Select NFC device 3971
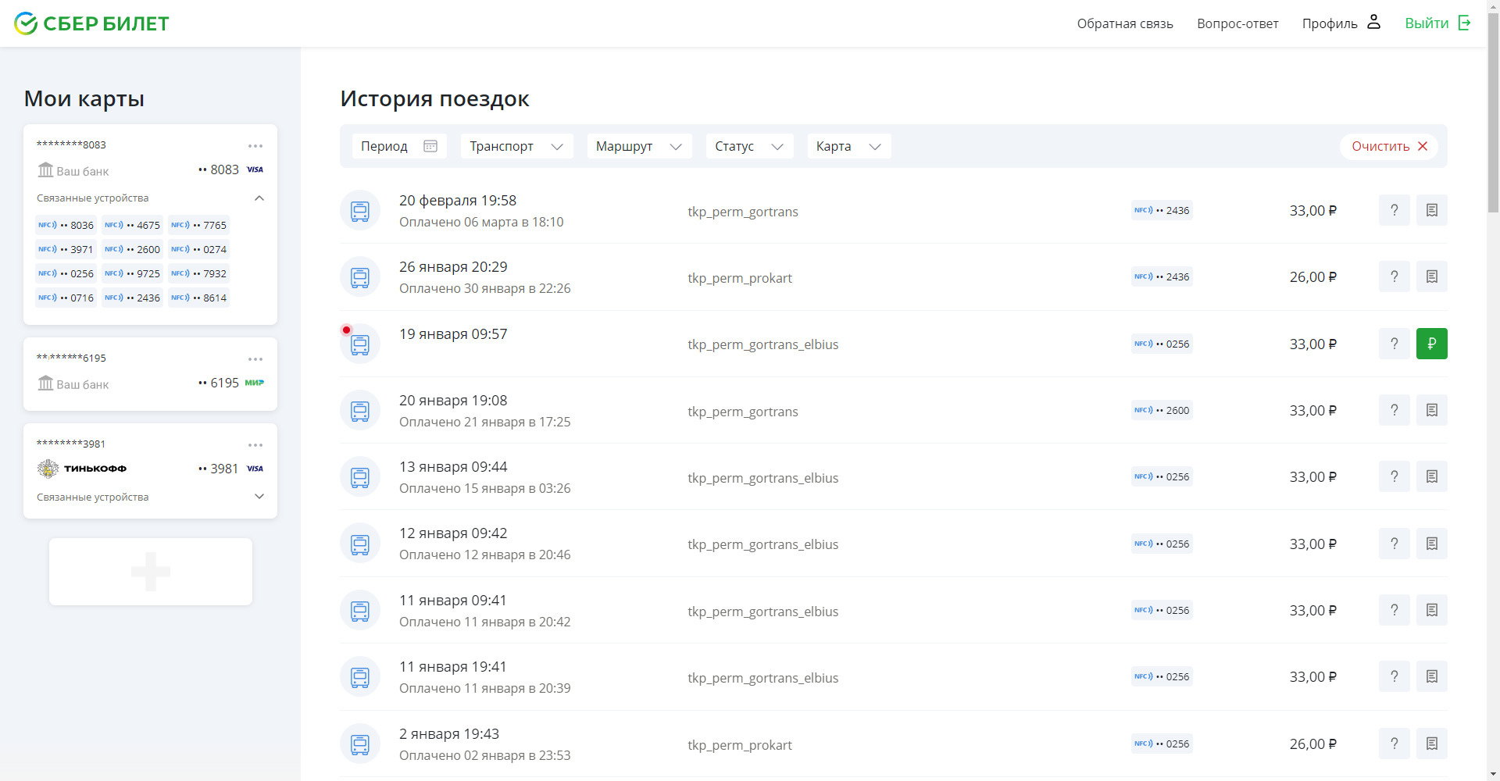 [x=66, y=249]
